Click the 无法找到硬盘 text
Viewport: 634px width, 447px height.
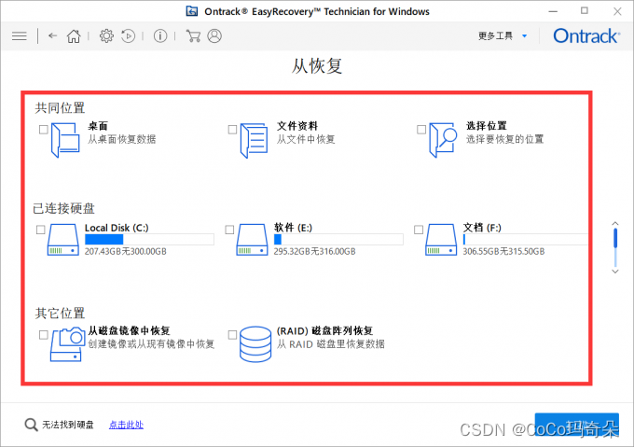[x=68, y=425]
